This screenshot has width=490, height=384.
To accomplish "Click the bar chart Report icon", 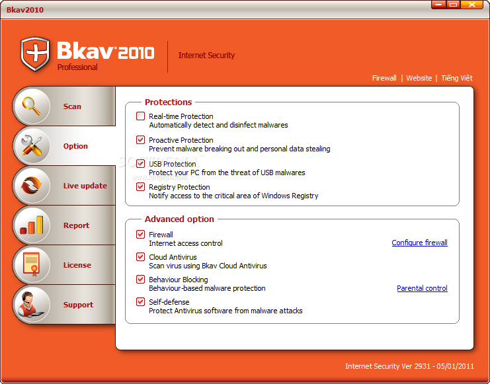I will click(32, 225).
